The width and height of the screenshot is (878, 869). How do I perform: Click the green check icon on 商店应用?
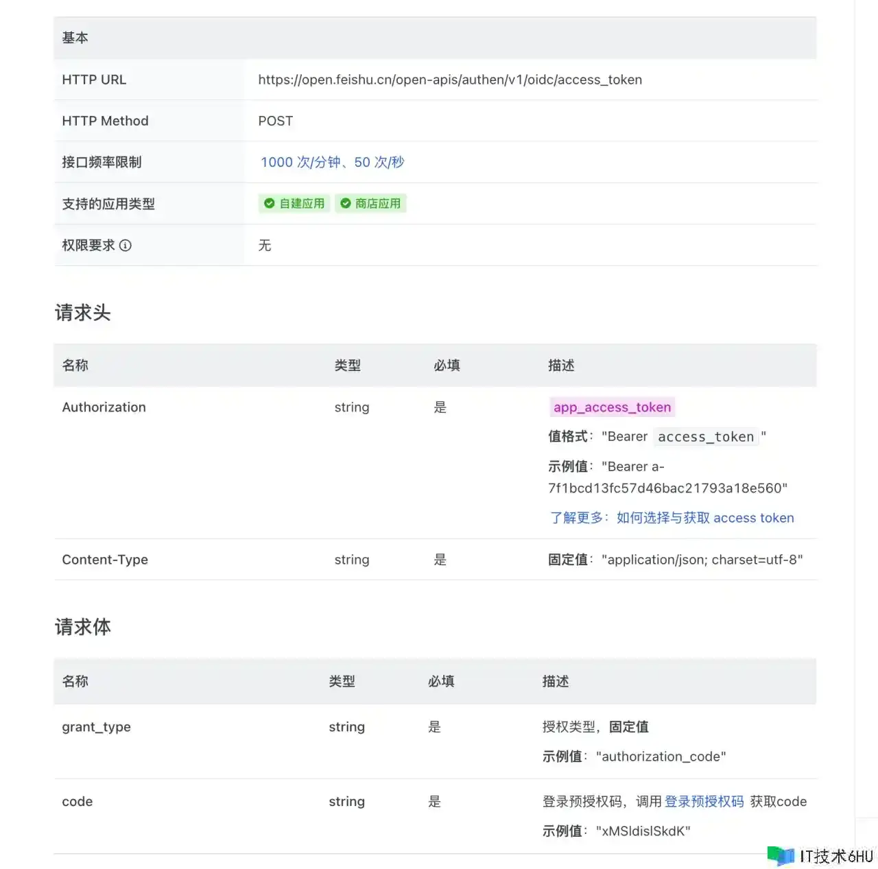click(346, 204)
